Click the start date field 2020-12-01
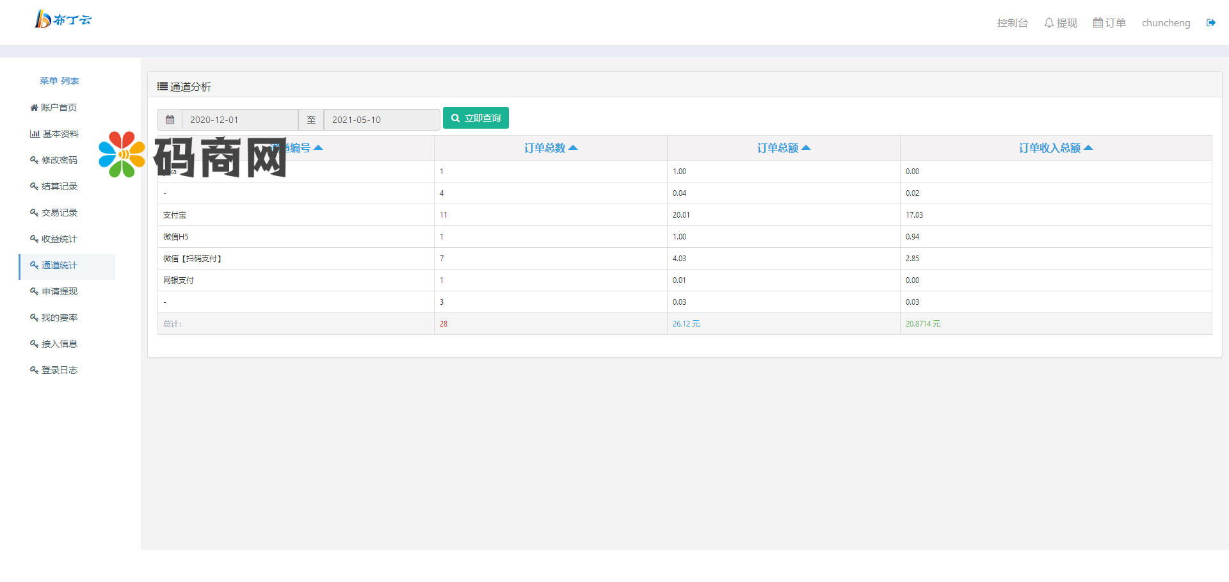This screenshot has height=582, width=1229. pos(240,120)
